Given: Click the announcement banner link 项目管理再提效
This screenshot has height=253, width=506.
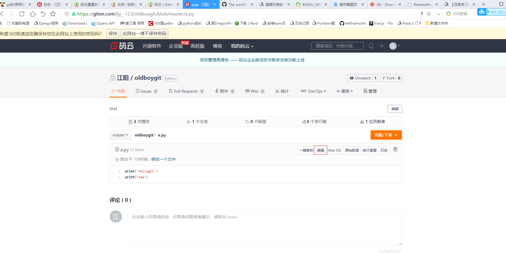Looking at the screenshot, I should click(x=252, y=60).
